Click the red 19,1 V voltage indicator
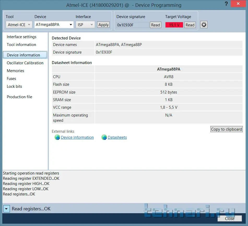Image resolution: width=248 pixels, height=226 pixels. [x=174, y=25]
